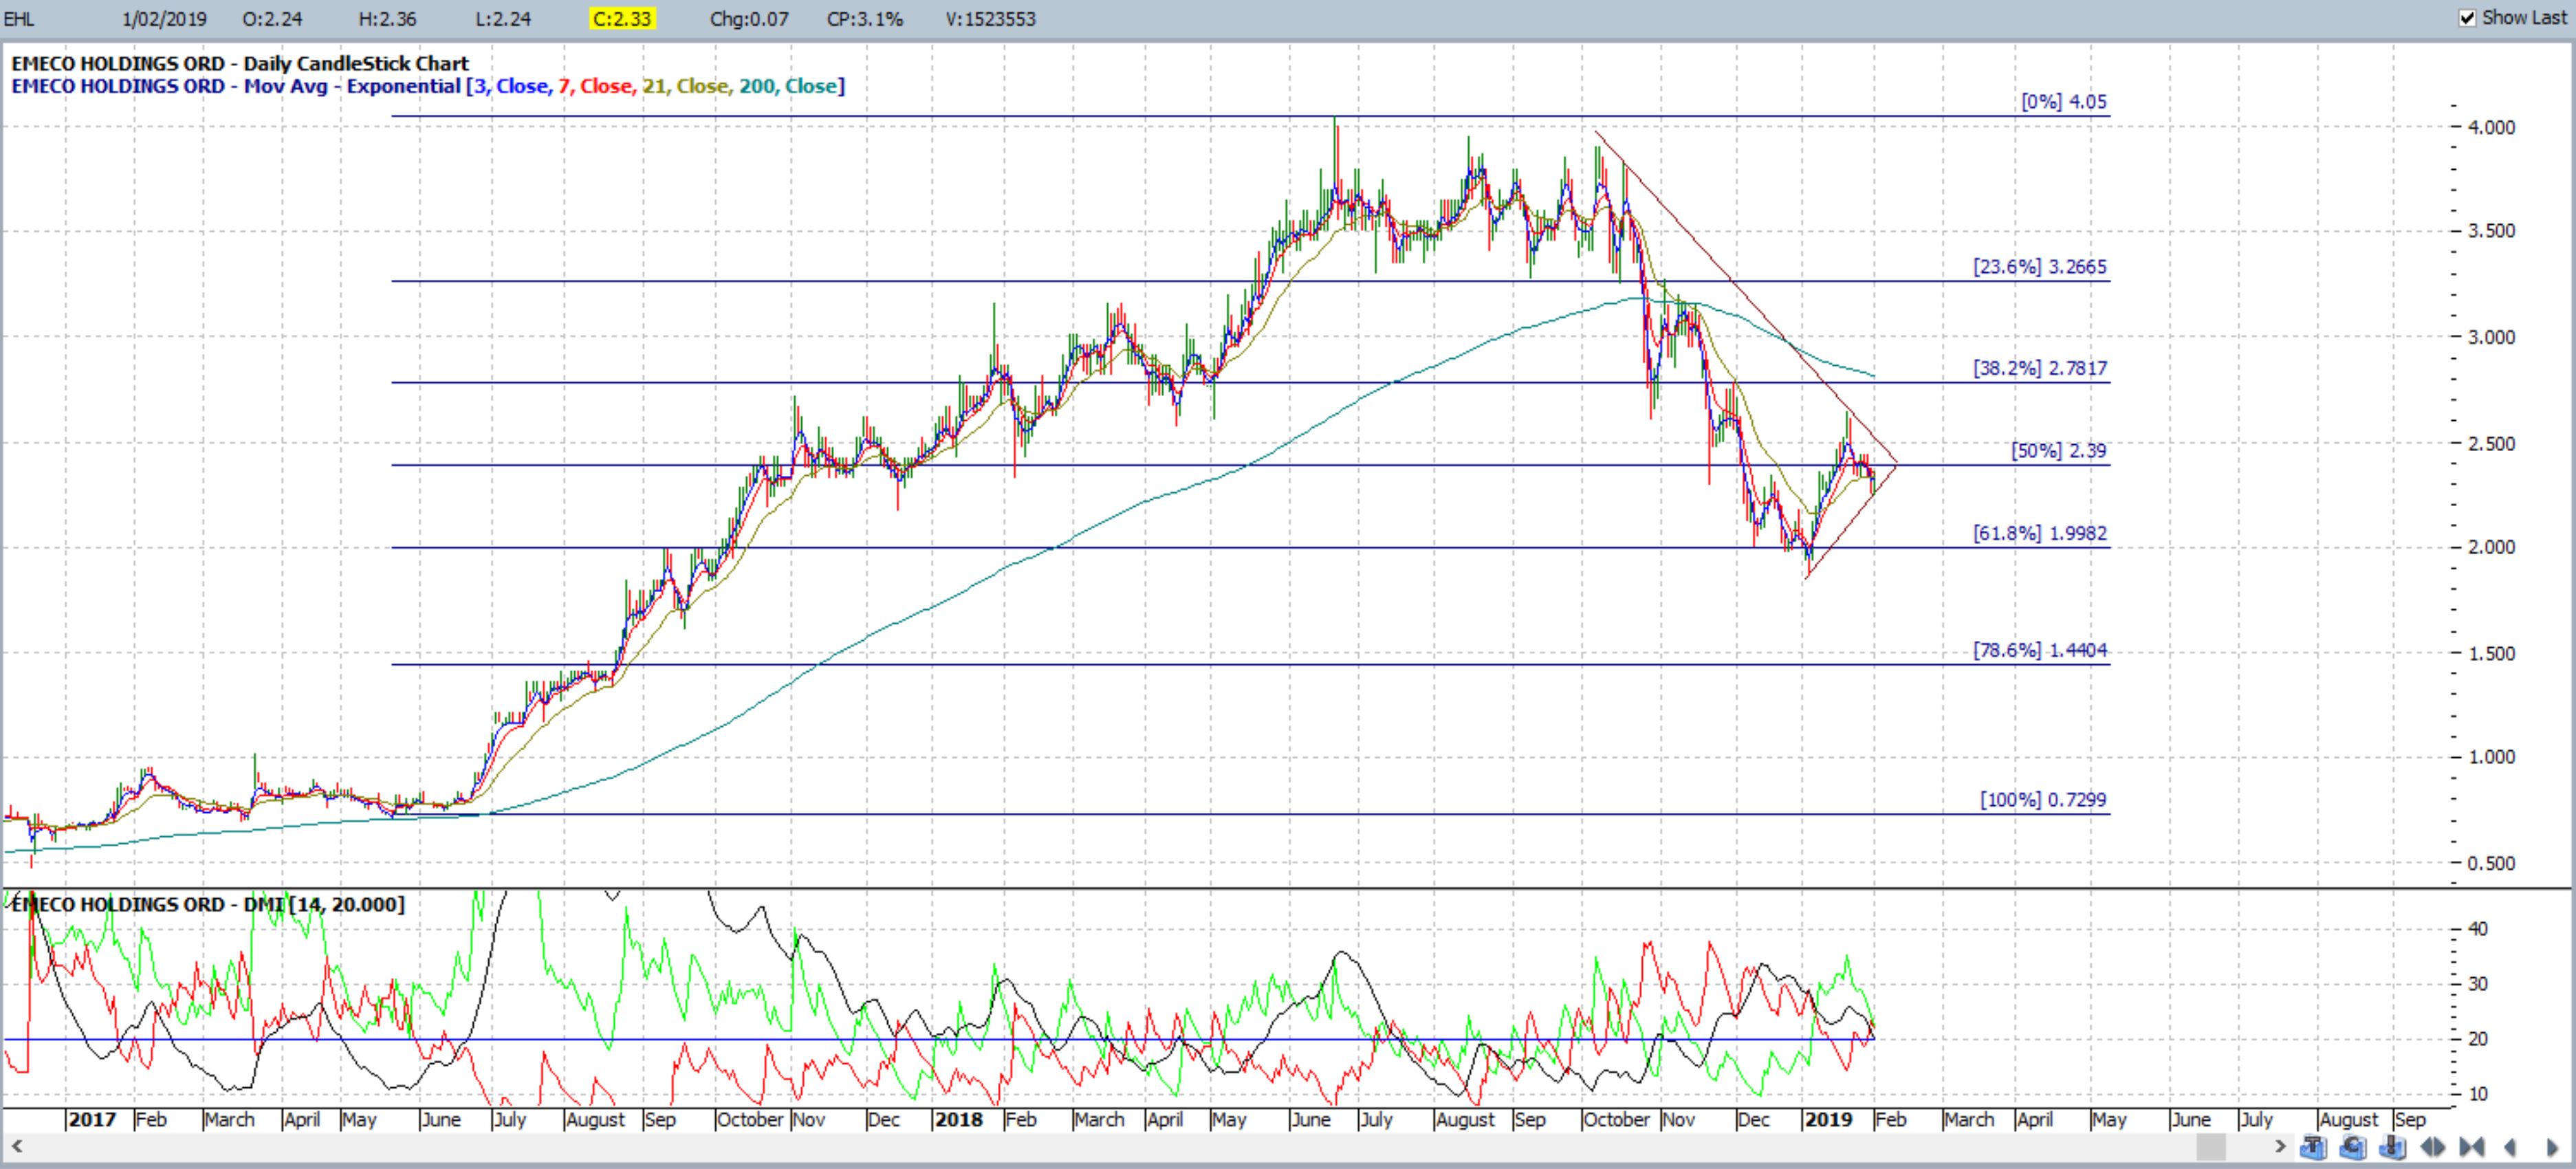Click the open value O:2.24
Image resolution: width=2576 pixels, height=1169 pixels.
click(272, 19)
